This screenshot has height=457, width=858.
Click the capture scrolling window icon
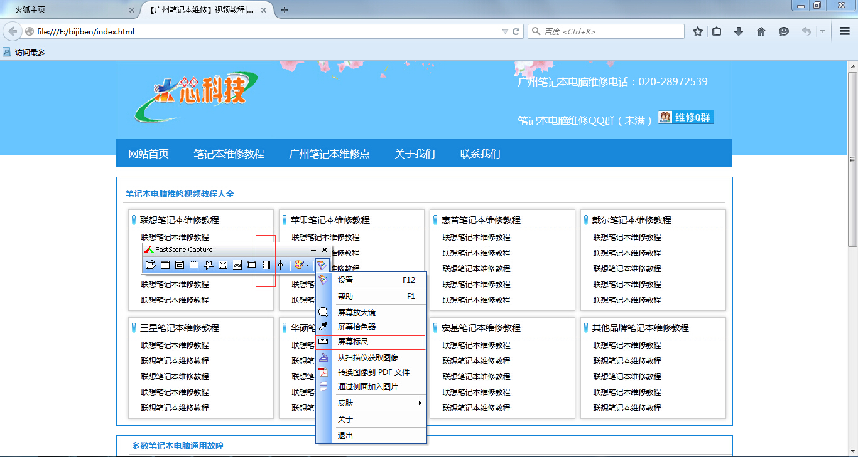237,265
